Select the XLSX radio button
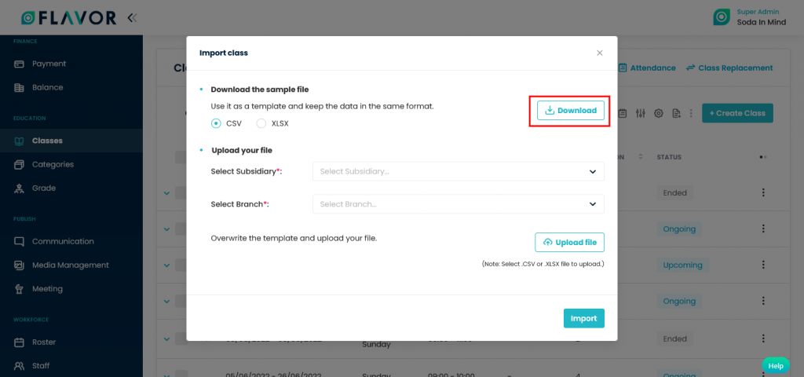The height and width of the screenshot is (377, 804). coord(261,123)
